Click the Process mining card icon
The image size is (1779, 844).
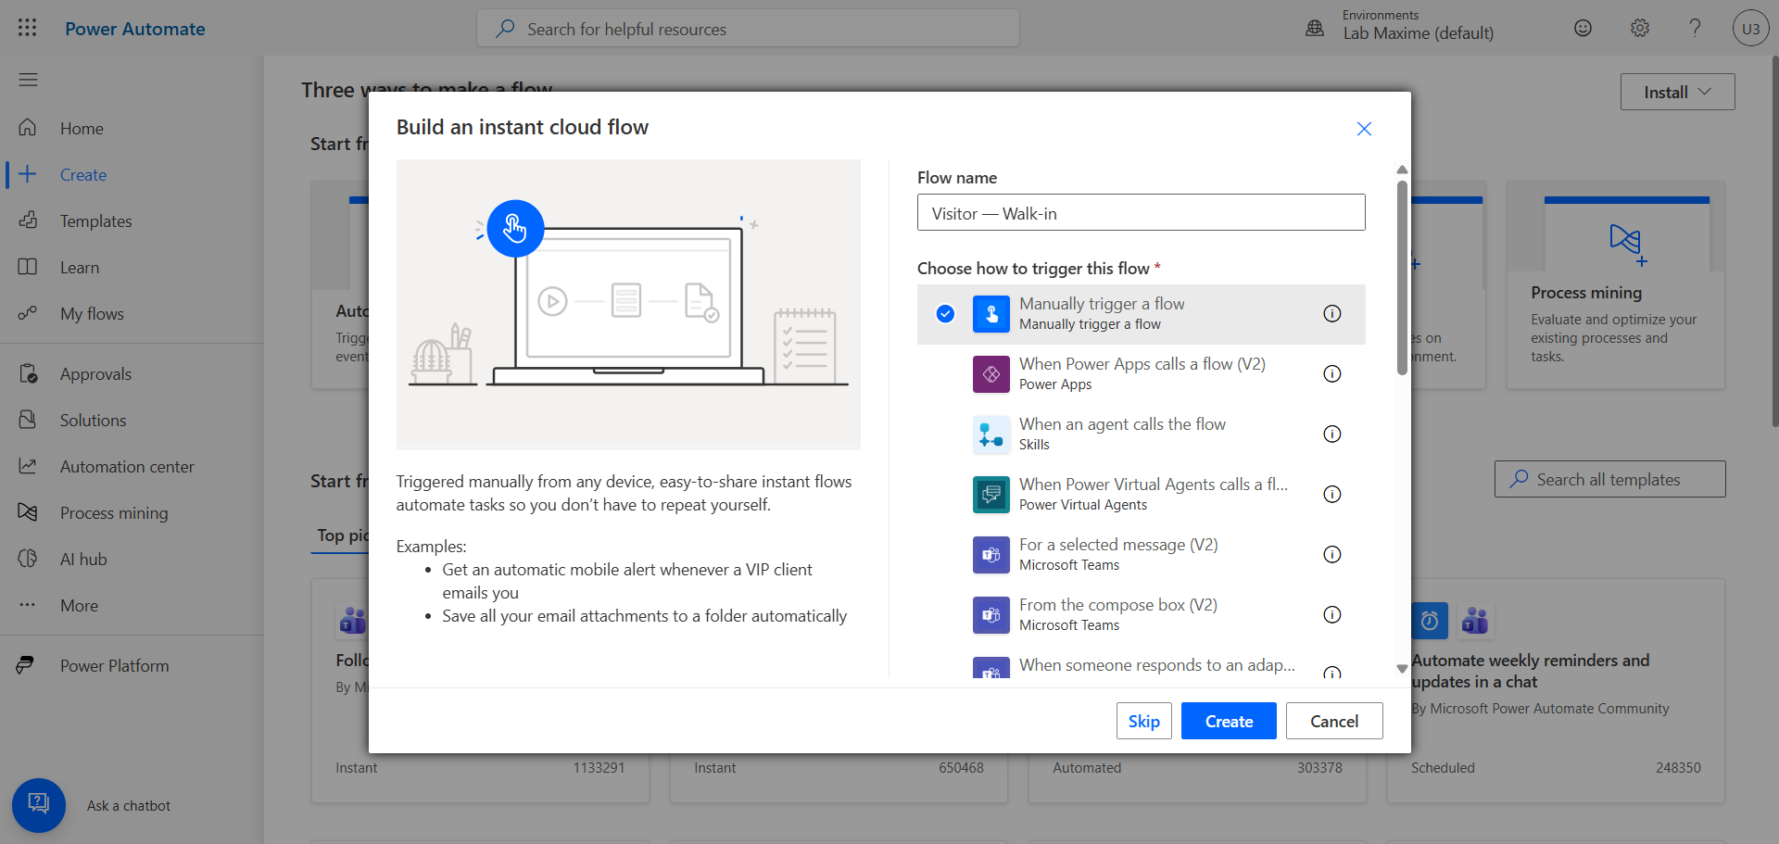(x=1626, y=243)
